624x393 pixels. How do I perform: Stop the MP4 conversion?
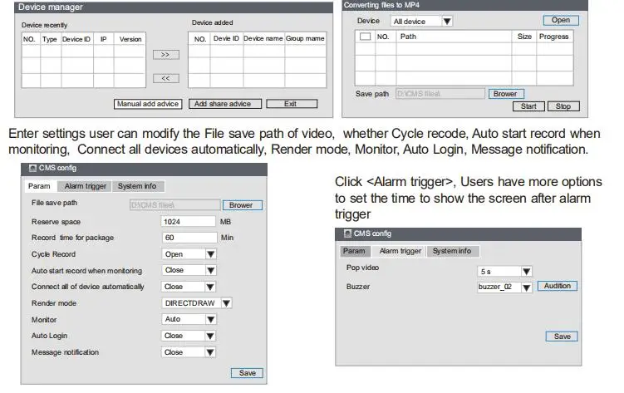[x=563, y=106]
